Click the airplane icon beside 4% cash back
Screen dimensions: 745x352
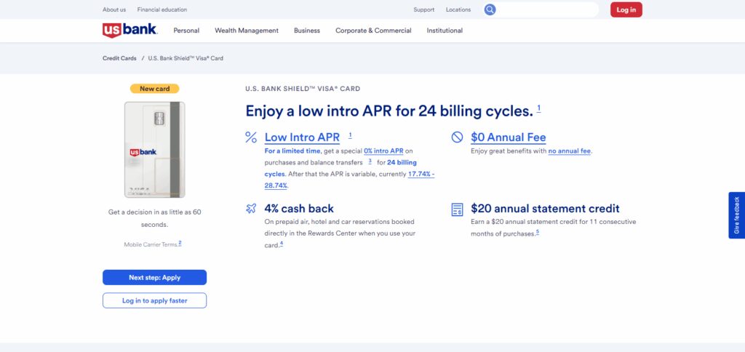tap(251, 209)
